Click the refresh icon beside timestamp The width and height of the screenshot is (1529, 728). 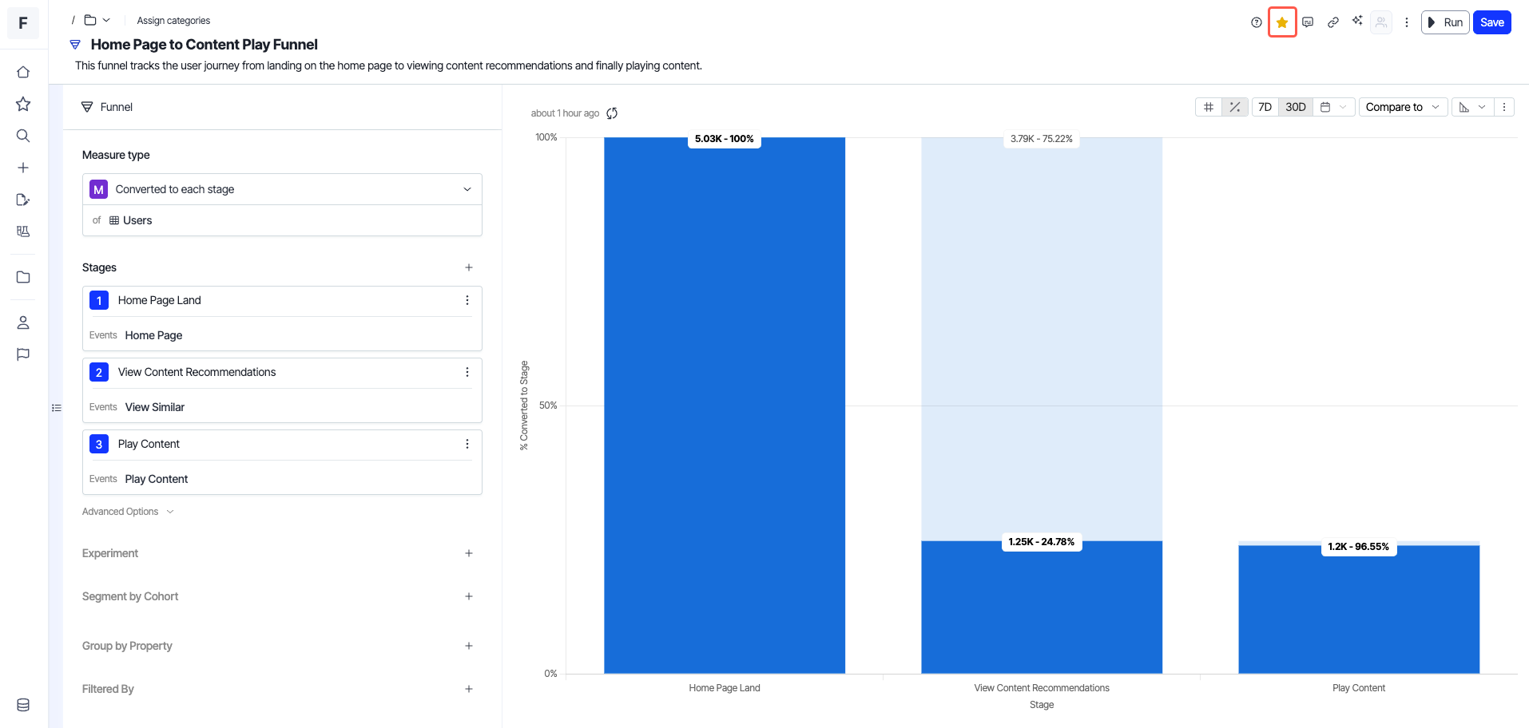(612, 113)
